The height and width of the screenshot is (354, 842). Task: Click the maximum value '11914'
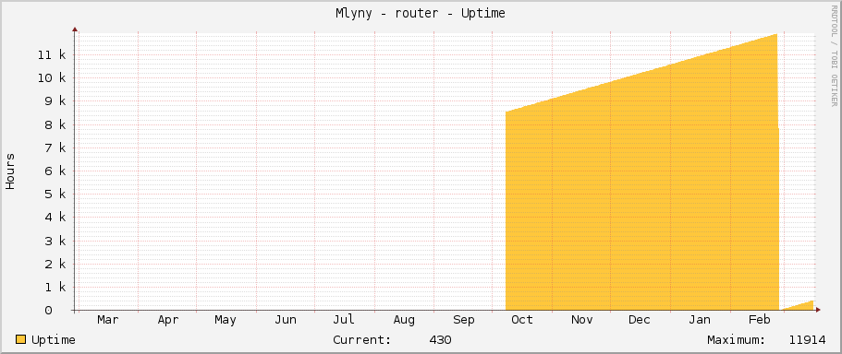pyautogui.click(x=807, y=340)
